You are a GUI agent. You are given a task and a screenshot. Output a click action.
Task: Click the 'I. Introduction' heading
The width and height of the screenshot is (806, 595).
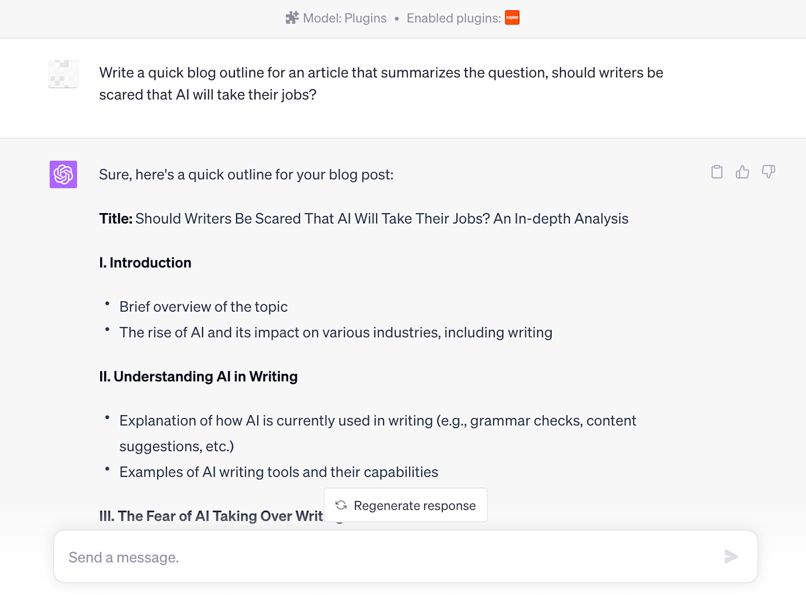click(x=145, y=263)
